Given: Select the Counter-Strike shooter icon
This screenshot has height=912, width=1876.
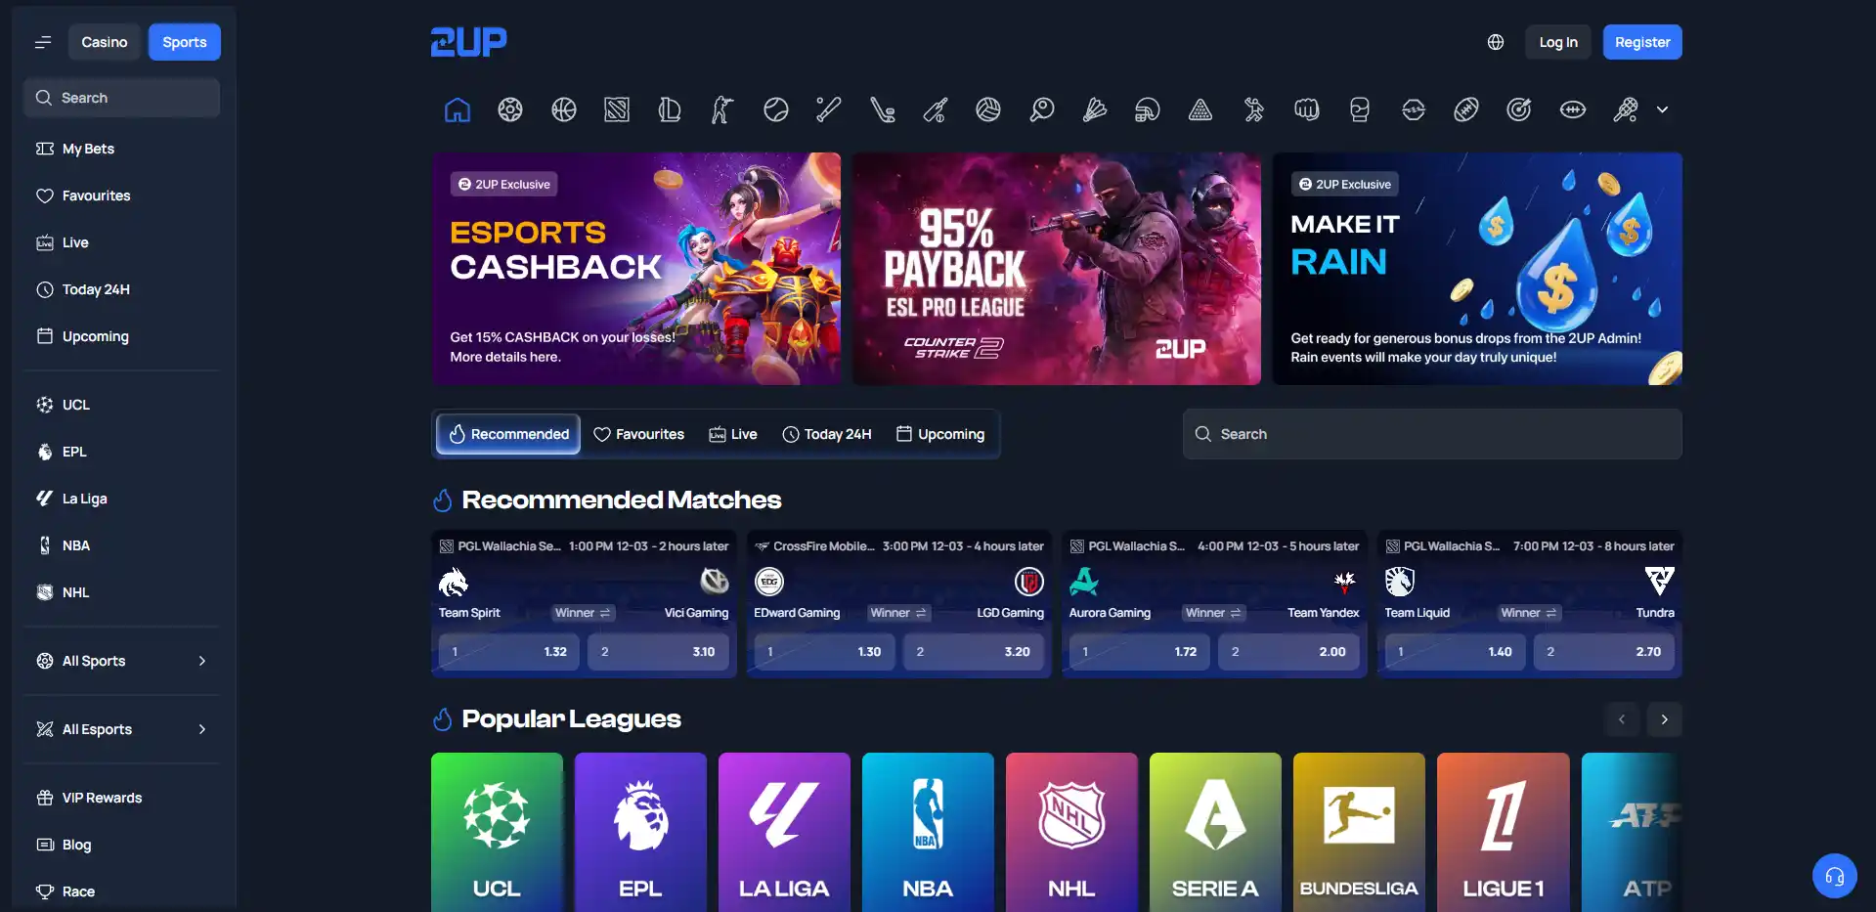Looking at the screenshot, I should click(x=722, y=109).
